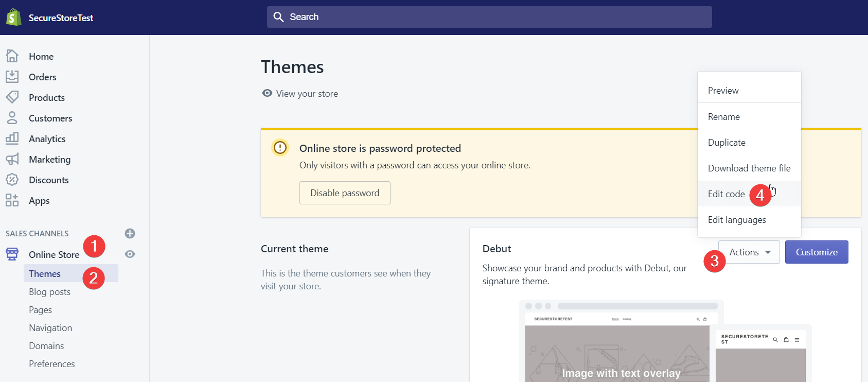Choose Edit languages menu entry
This screenshot has height=382, width=868.
(749, 219)
